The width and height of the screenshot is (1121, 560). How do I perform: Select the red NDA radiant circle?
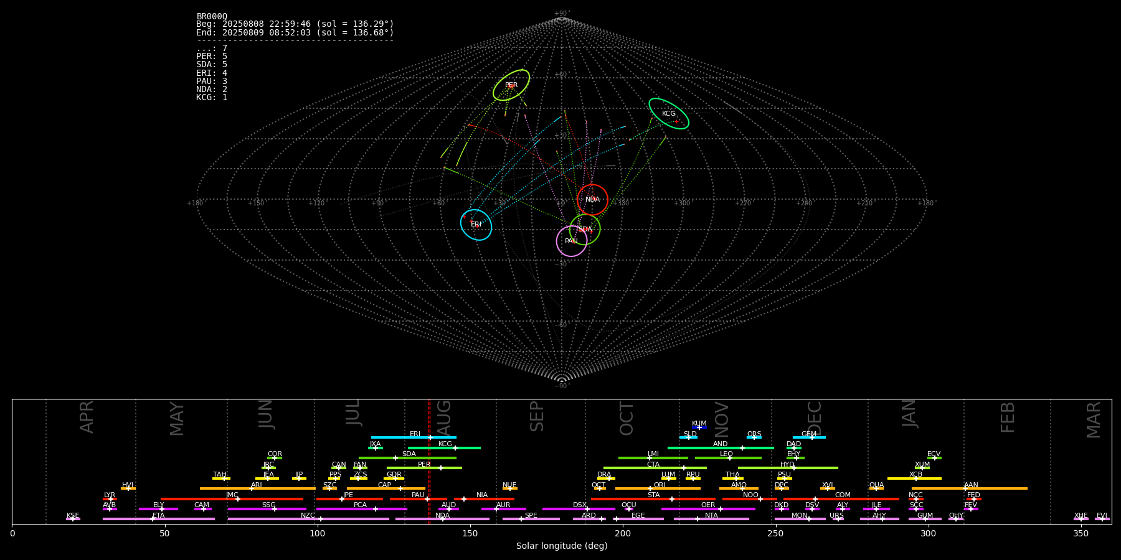point(592,200)
